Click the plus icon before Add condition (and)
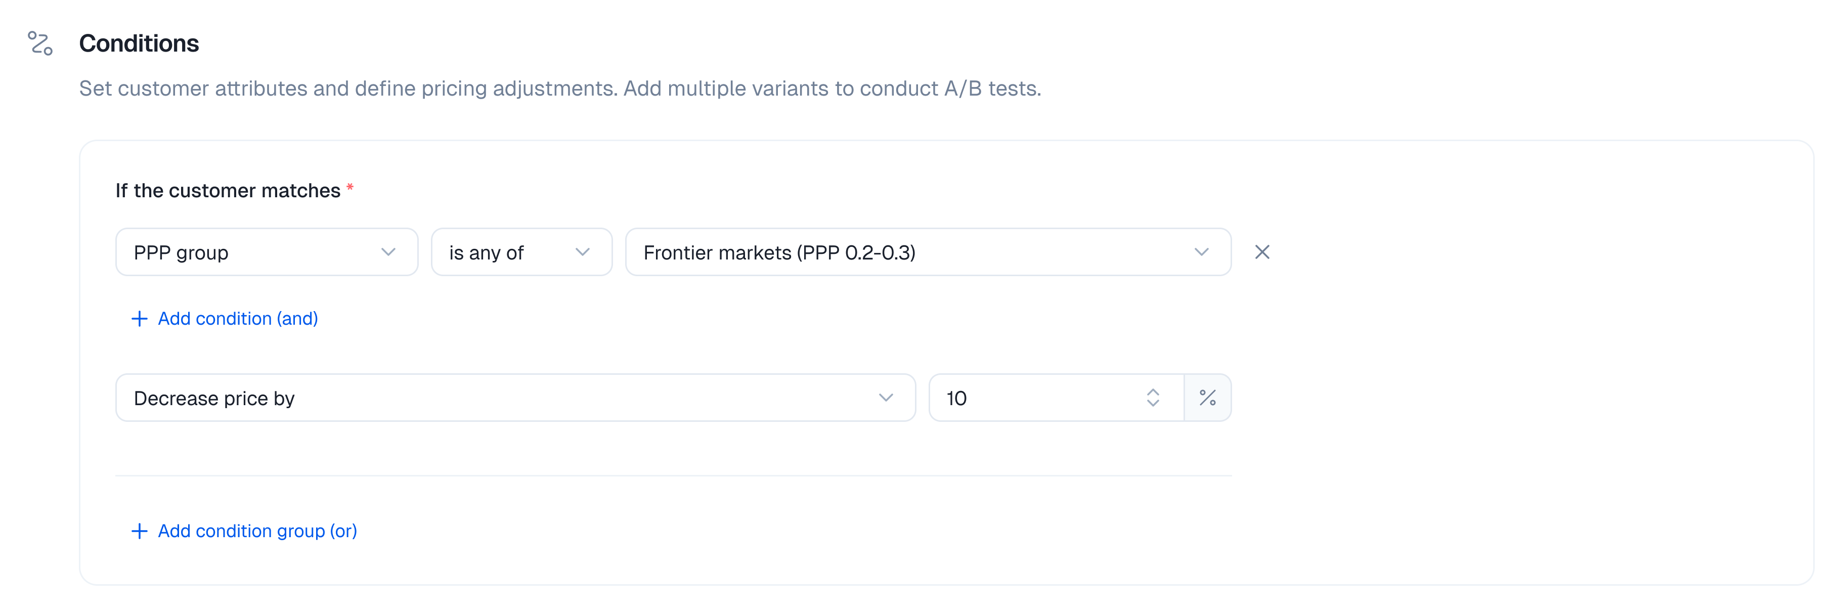 [x=139, y=319]
